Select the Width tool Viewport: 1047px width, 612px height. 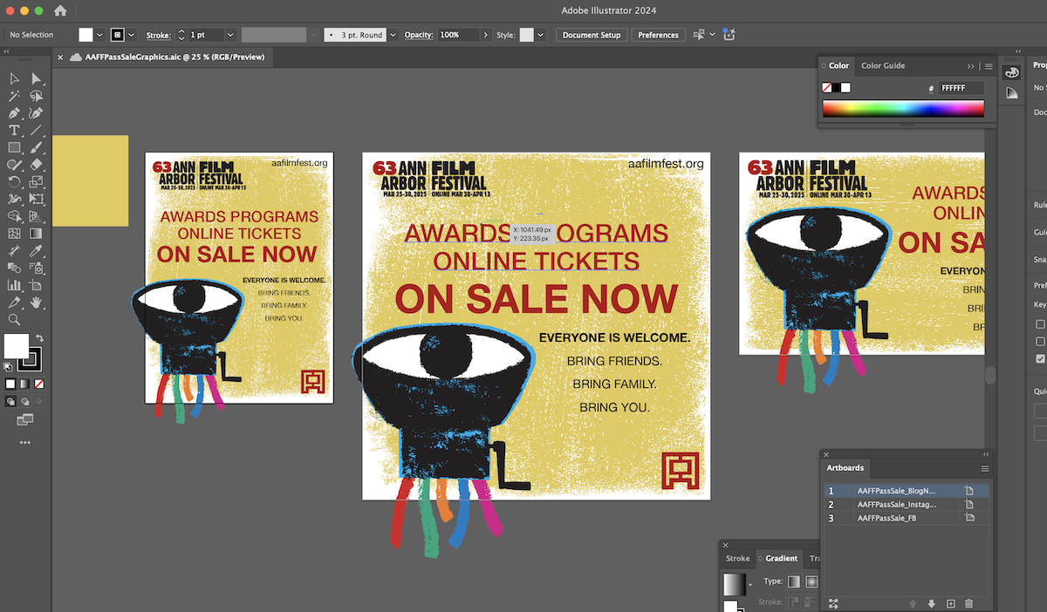tap(15, 199)
